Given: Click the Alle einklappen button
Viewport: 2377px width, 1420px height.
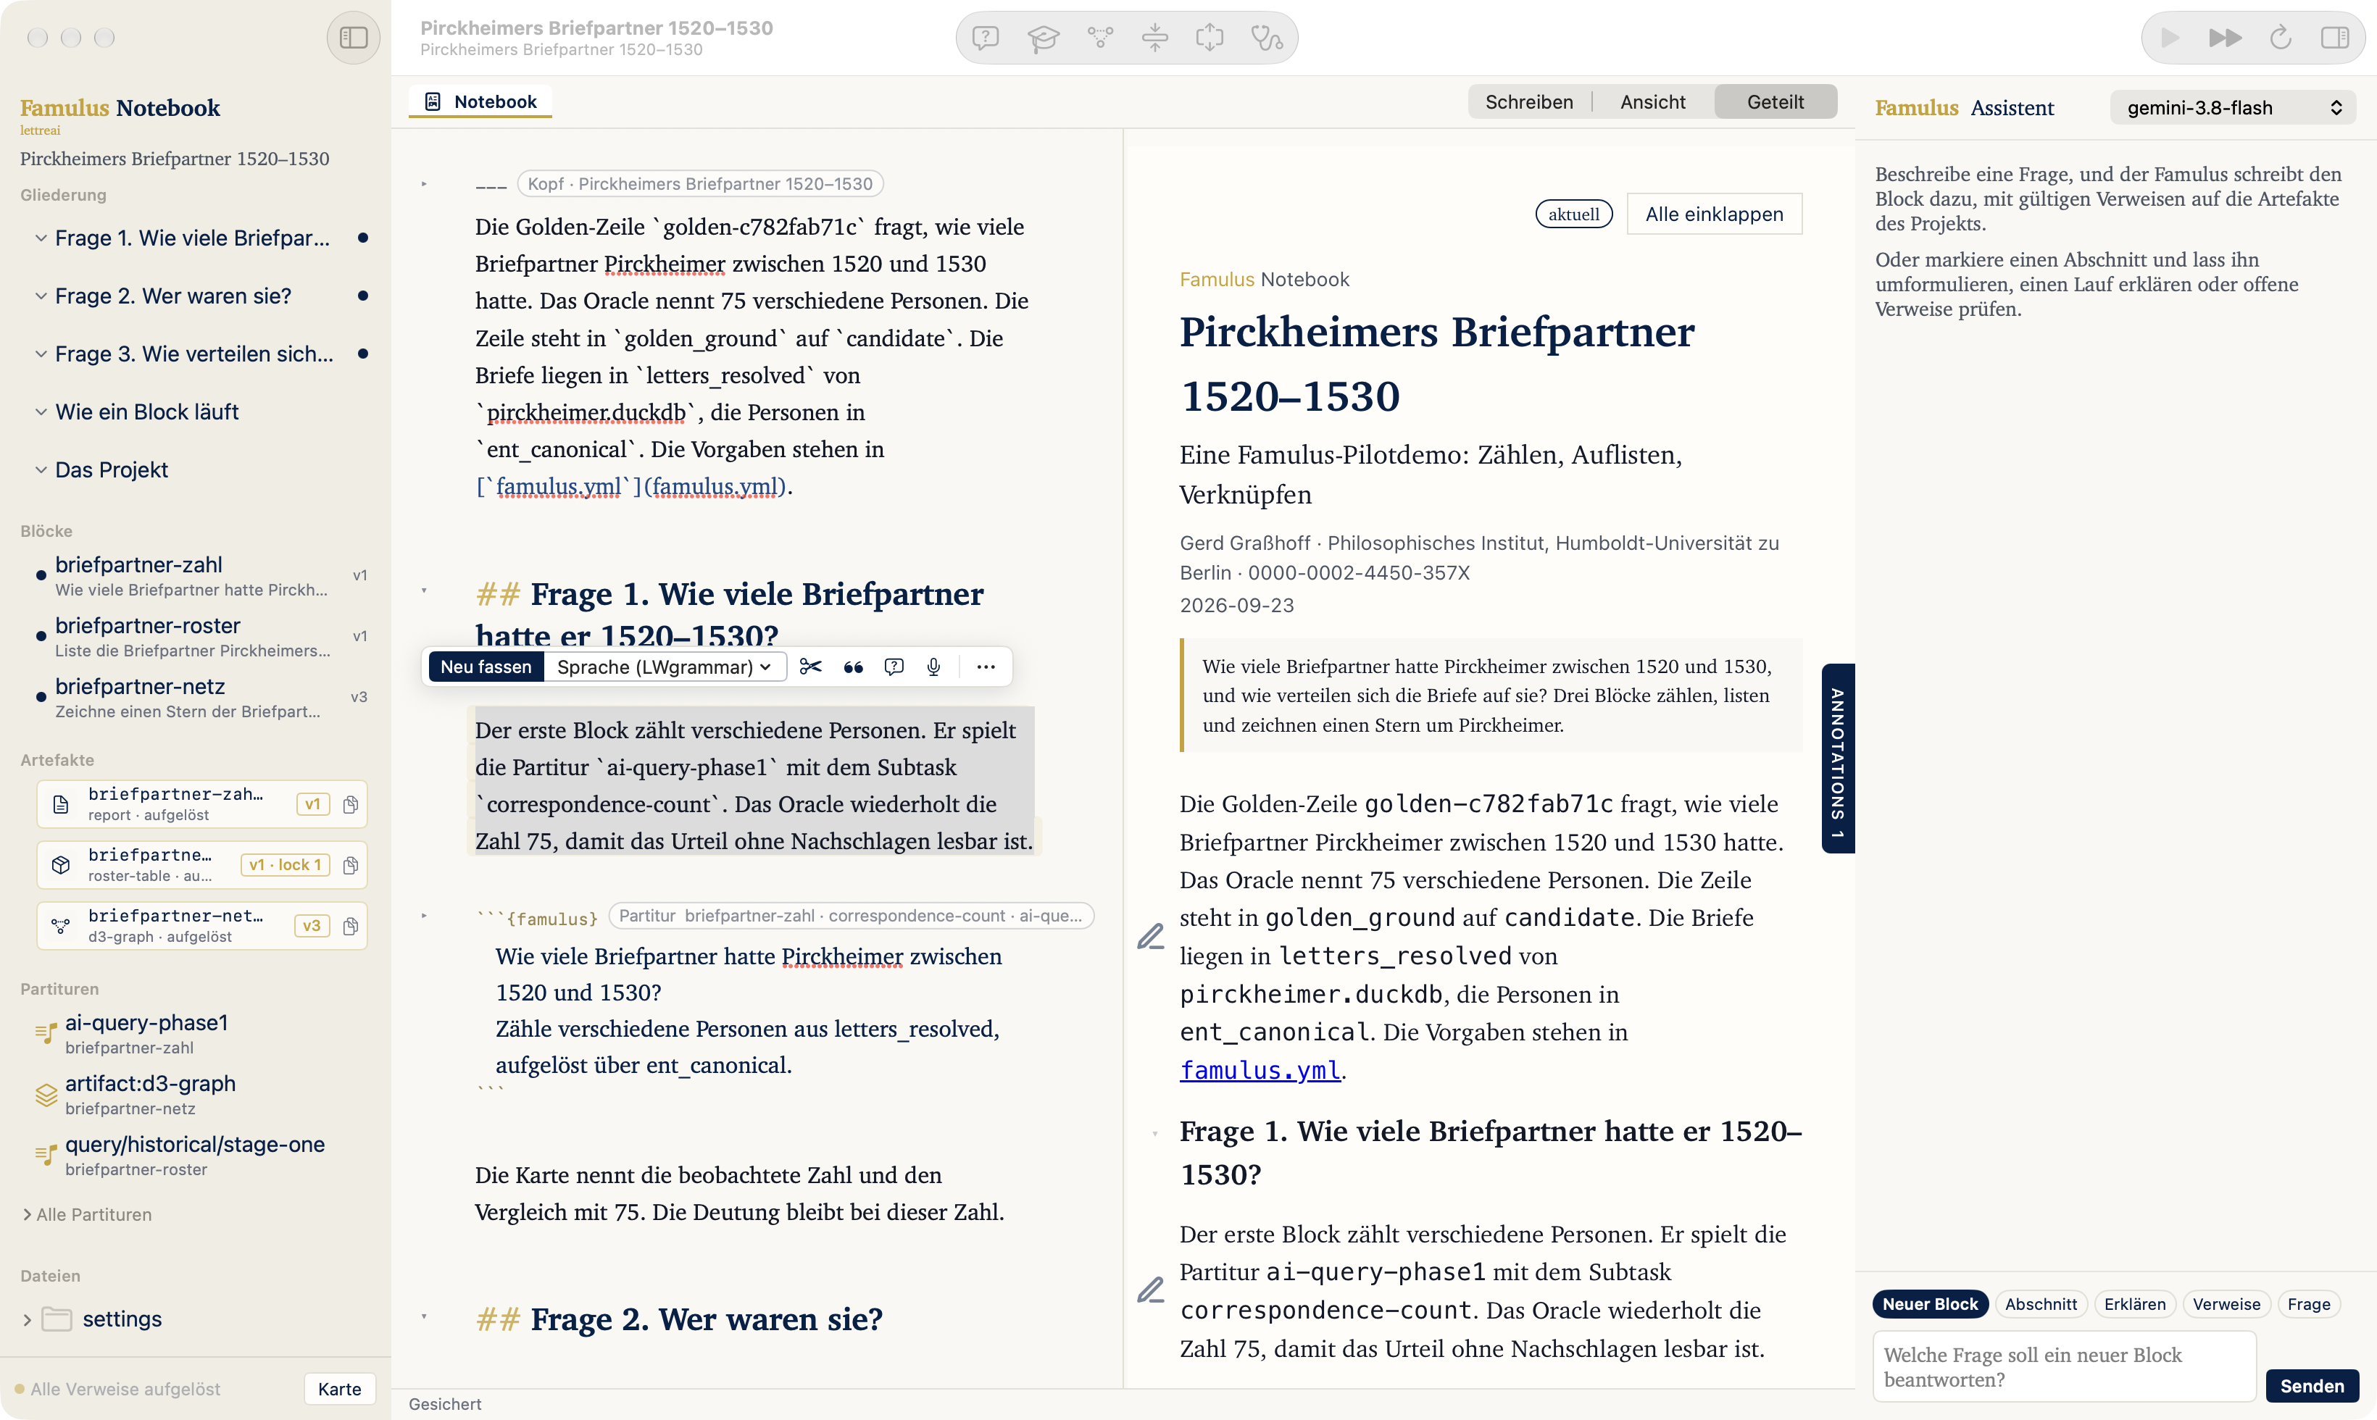Looking at the screenshot, I should click(1714, 214).
